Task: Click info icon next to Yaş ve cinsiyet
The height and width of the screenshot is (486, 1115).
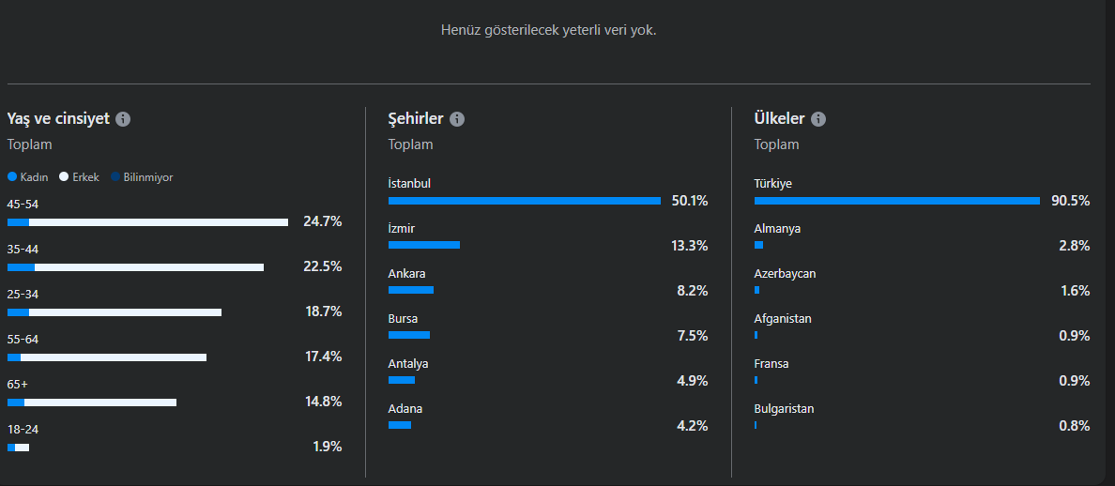Action: 123,118
